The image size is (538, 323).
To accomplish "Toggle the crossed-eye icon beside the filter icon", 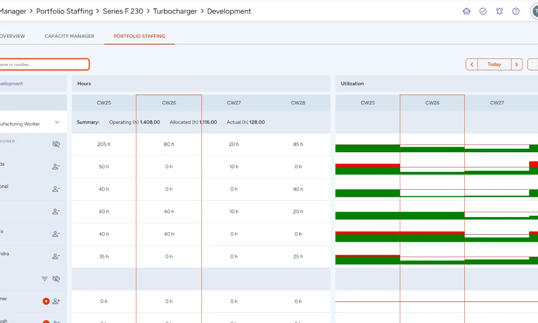I will pyautogui.click(x=56, y=279).
